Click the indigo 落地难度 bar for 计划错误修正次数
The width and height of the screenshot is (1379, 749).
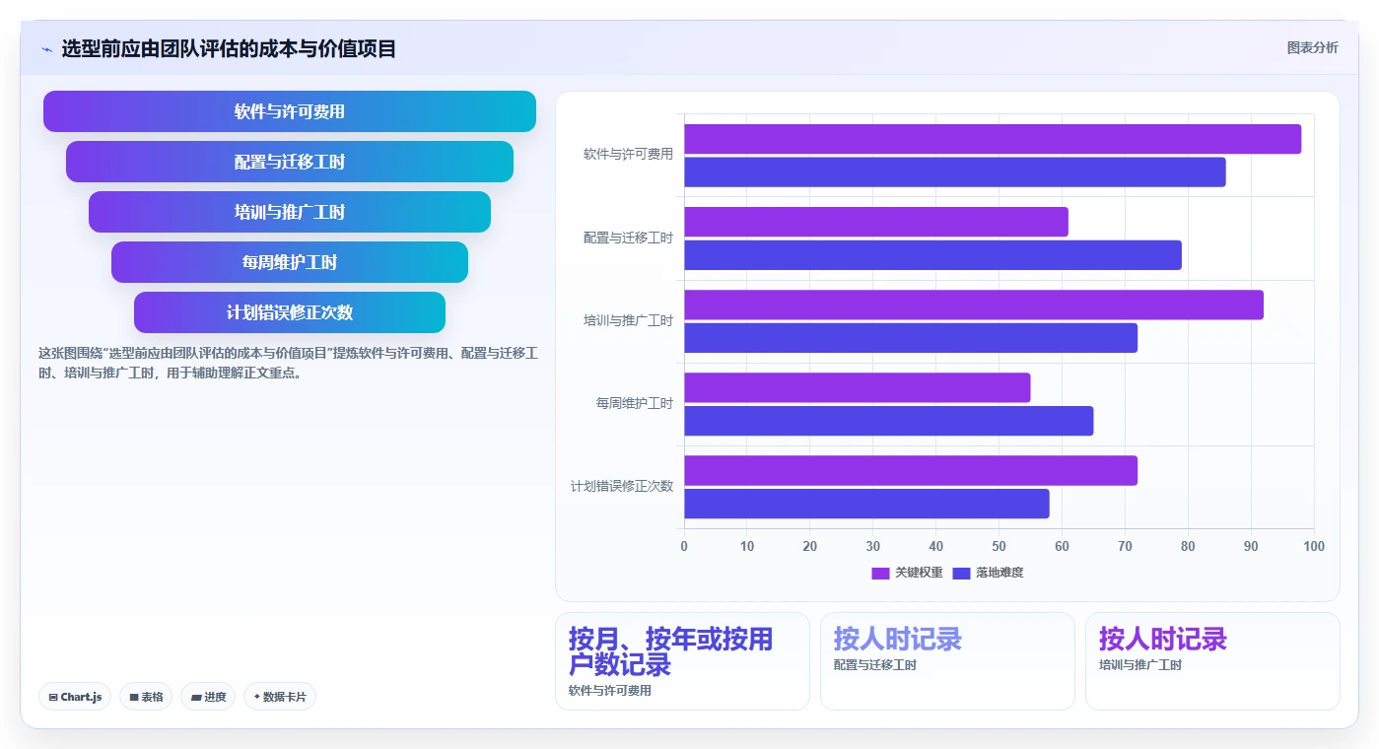[866, 504]
